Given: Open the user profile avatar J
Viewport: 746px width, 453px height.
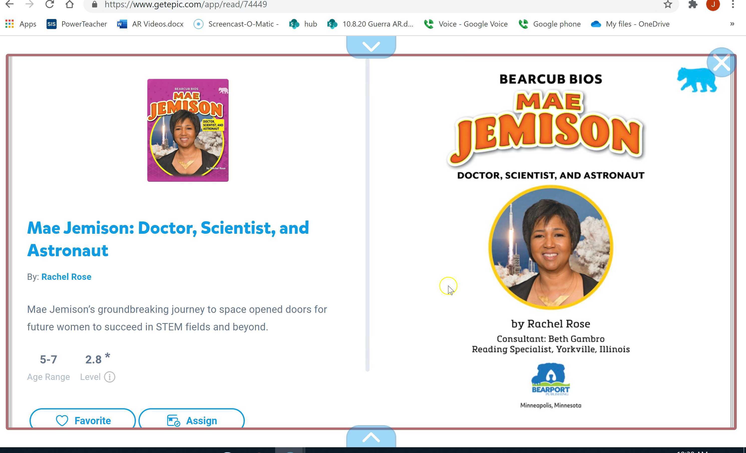Looking at the screenshot, I should click(713, 5).
